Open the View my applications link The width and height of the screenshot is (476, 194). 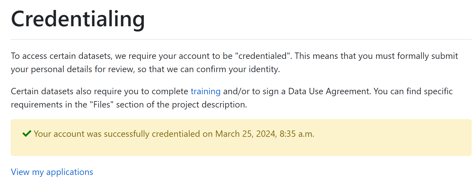click(x=52, y=172)
